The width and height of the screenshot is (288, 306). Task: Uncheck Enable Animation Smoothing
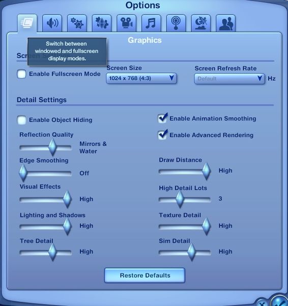point(162,118)
